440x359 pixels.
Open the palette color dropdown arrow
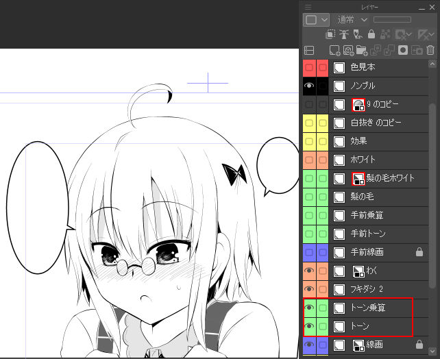coord(324,20)
